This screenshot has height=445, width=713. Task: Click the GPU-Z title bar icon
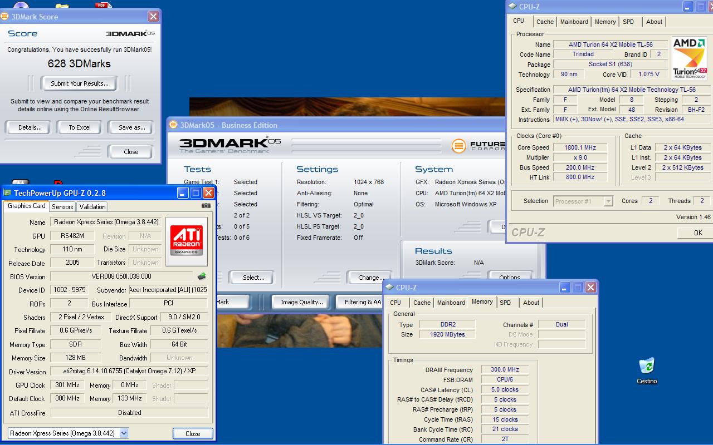tap(7, 193)
